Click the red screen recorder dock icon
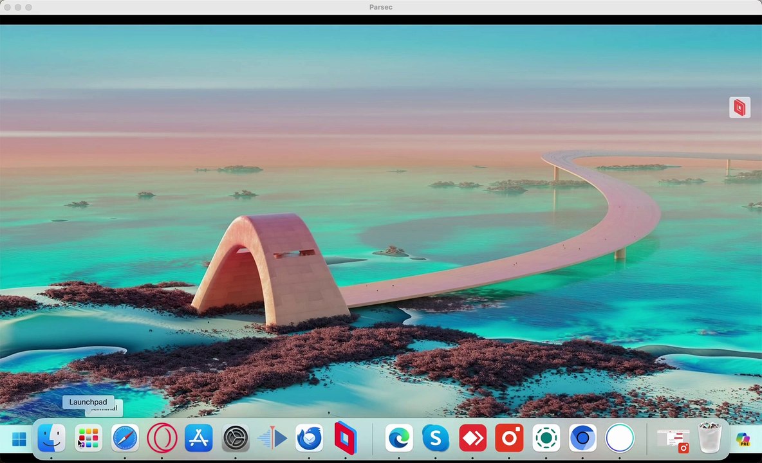 [x=509, y=439]
